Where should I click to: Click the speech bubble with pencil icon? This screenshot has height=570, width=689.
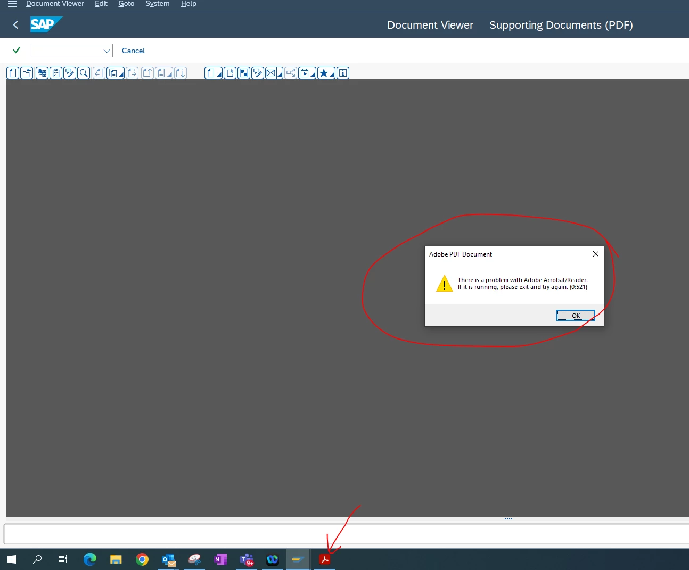(258, 73)
